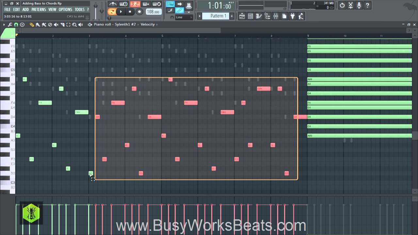Select the Slice tool

(x=62, y=24)
